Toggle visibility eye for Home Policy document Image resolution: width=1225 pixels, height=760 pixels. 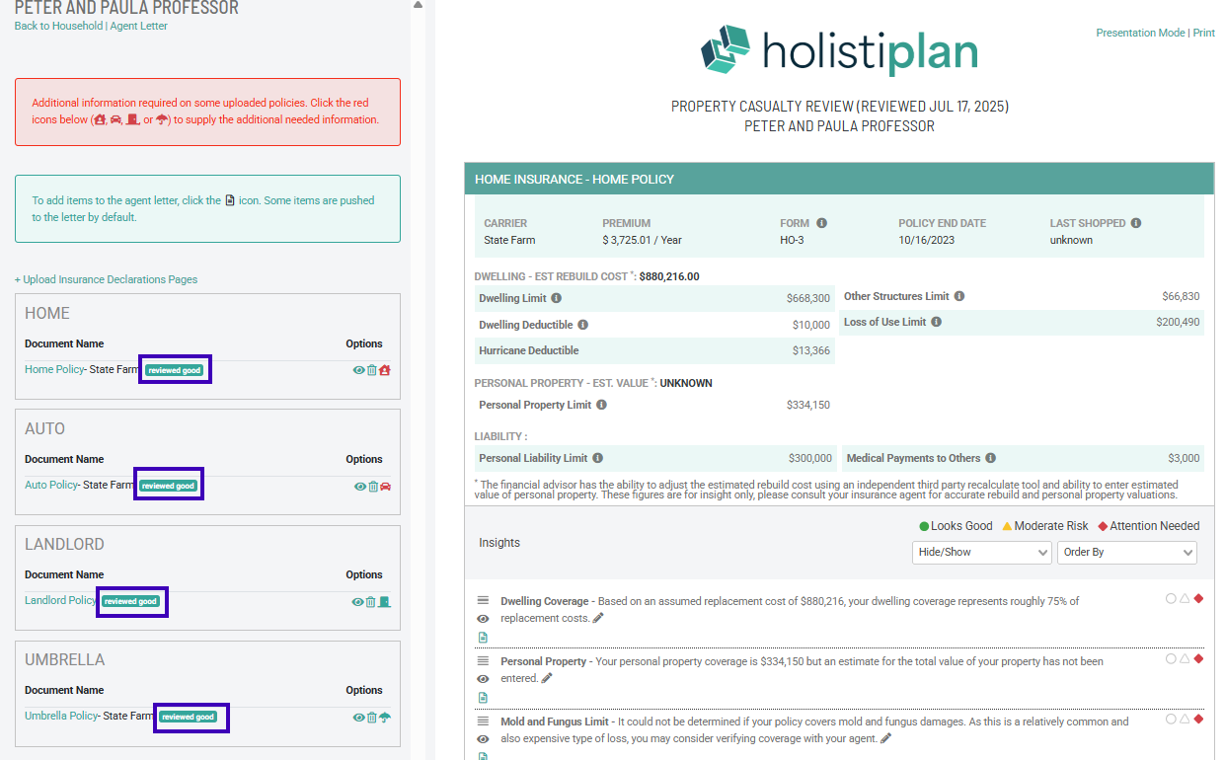click(359, 370)
